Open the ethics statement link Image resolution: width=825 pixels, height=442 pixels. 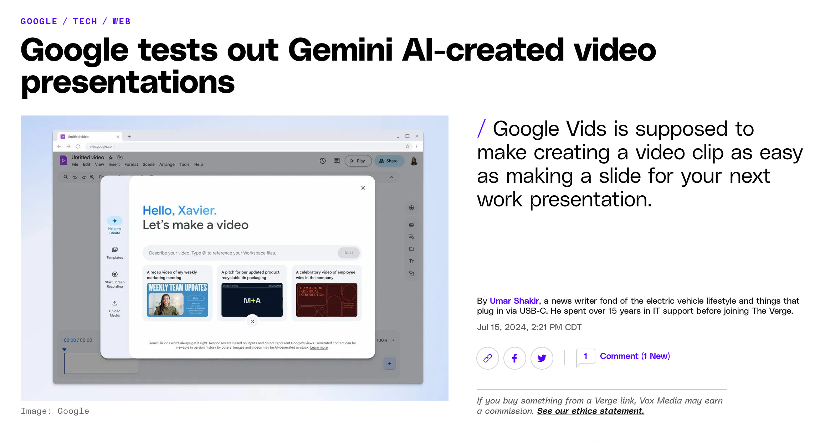point(590,411)
